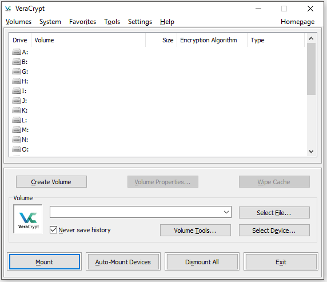Click the drive list scroll down arrow
This screenshot has width=327, height=282.
[311, 152]
